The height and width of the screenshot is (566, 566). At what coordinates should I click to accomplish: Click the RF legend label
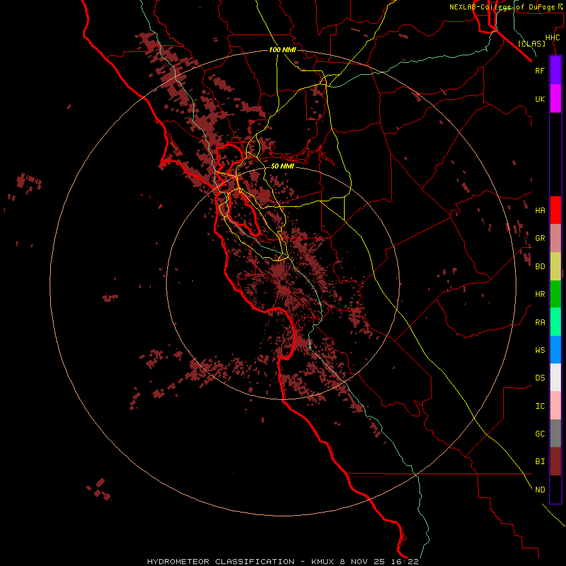pos(540,70)
